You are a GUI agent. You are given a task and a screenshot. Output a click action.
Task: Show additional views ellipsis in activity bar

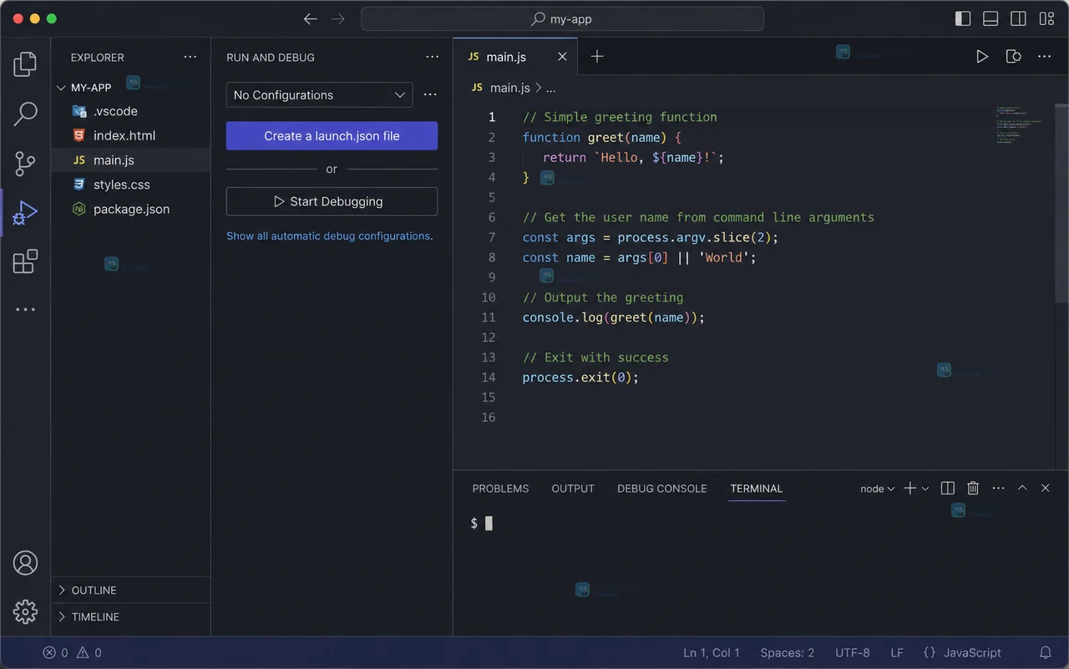pos(25,310)
